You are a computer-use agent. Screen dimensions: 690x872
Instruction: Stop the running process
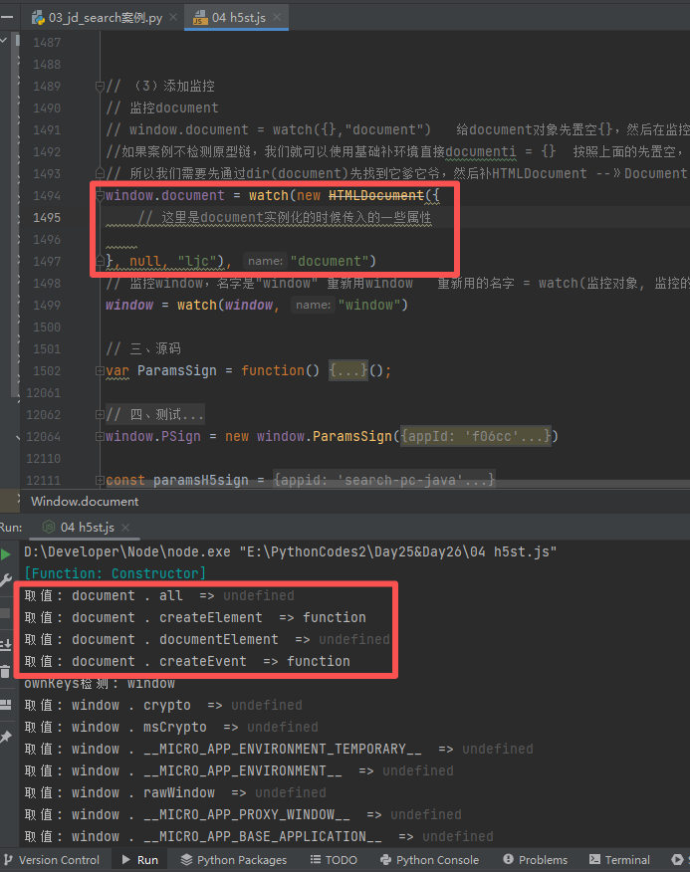5,613
